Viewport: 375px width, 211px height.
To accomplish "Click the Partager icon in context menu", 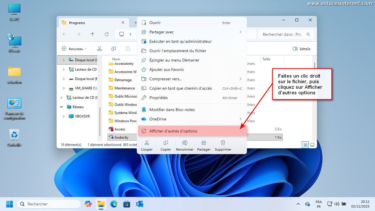I will pyautogui.click(x=204, y=143).
